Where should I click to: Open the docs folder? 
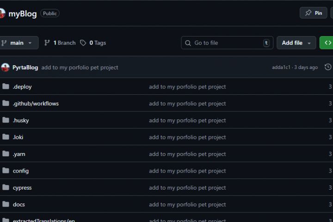(19, 204)
